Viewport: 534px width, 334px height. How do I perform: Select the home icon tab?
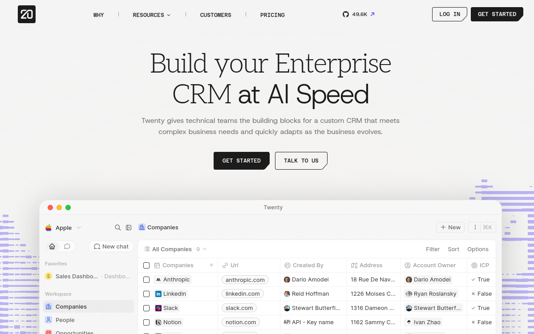[x=52, y=246]
